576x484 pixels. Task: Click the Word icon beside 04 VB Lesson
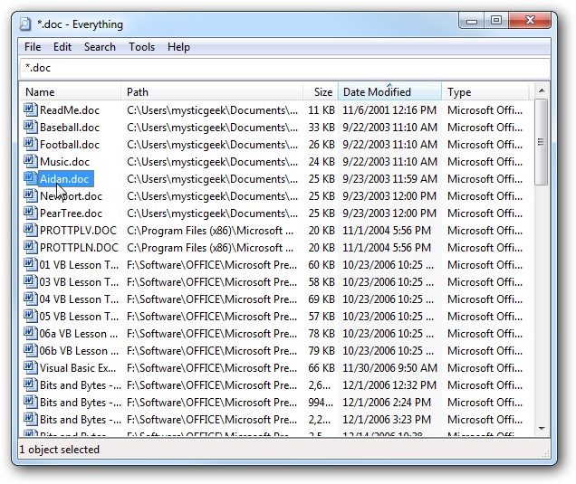(x=31, y=299)
